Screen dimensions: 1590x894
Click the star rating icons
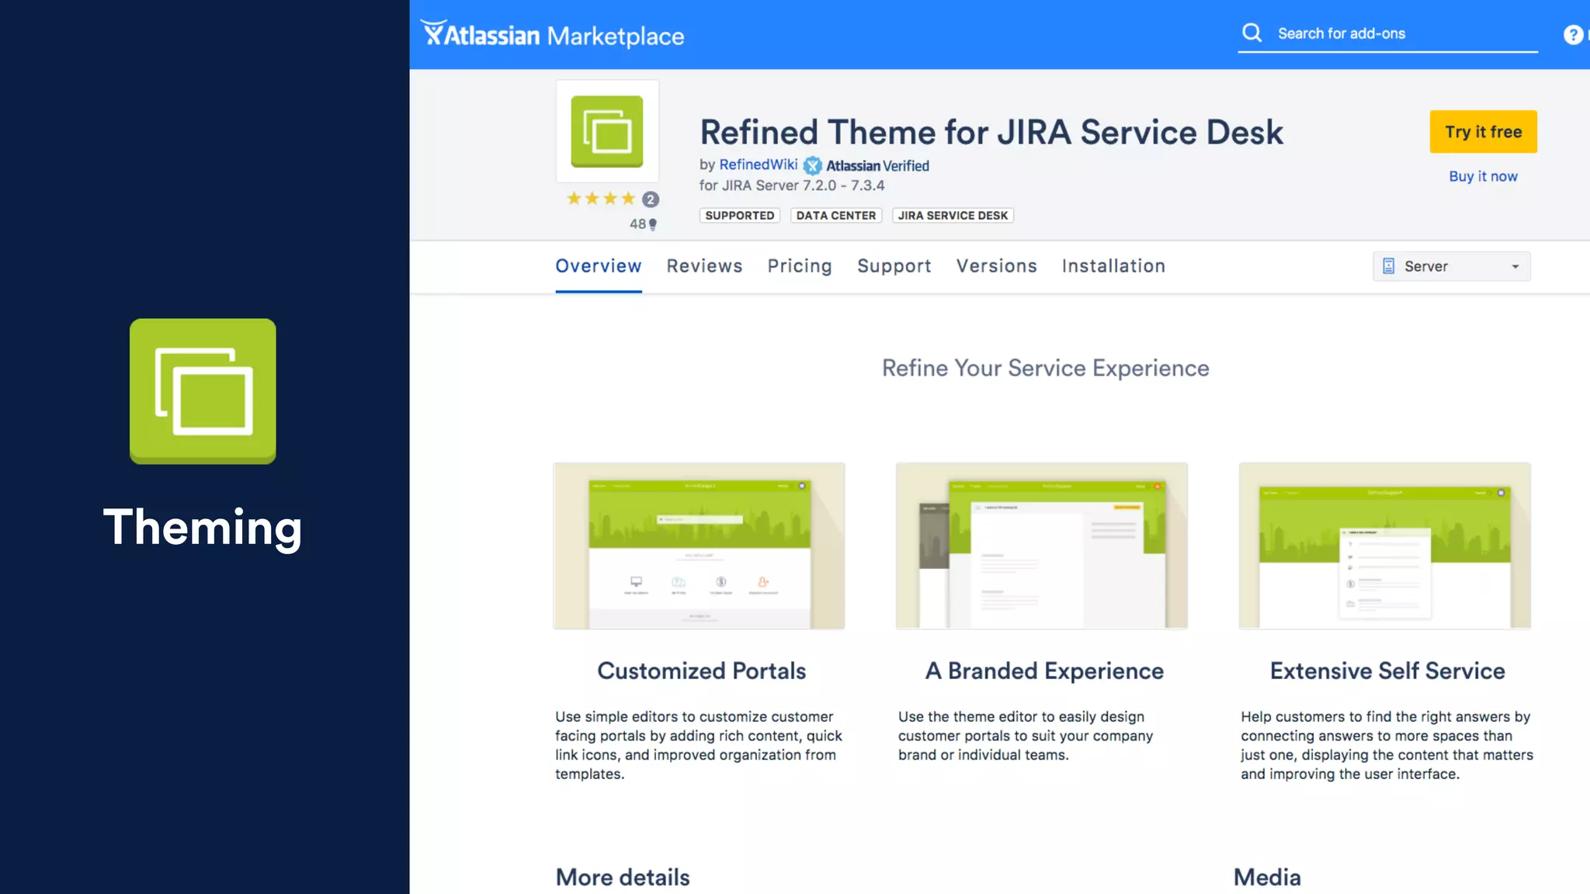tap(601, 199)
